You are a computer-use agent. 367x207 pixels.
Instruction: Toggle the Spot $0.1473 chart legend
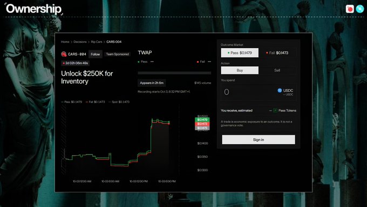[x=119, y=102]
